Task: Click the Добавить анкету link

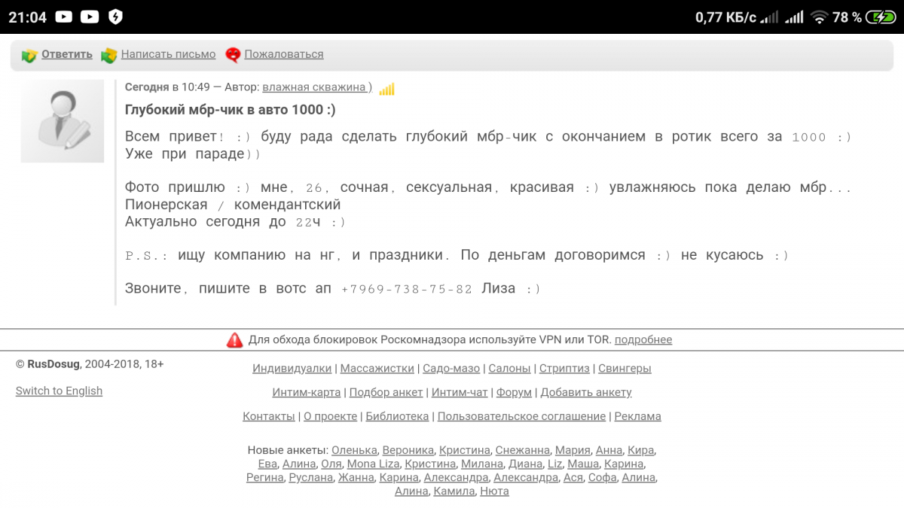Action: coord(586,392)
